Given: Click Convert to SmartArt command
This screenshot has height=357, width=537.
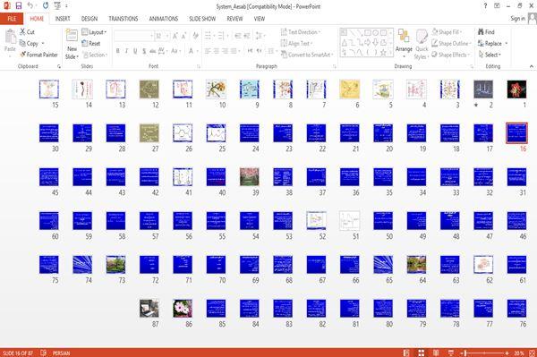Looking at the screenshot, I should (306, 55).
